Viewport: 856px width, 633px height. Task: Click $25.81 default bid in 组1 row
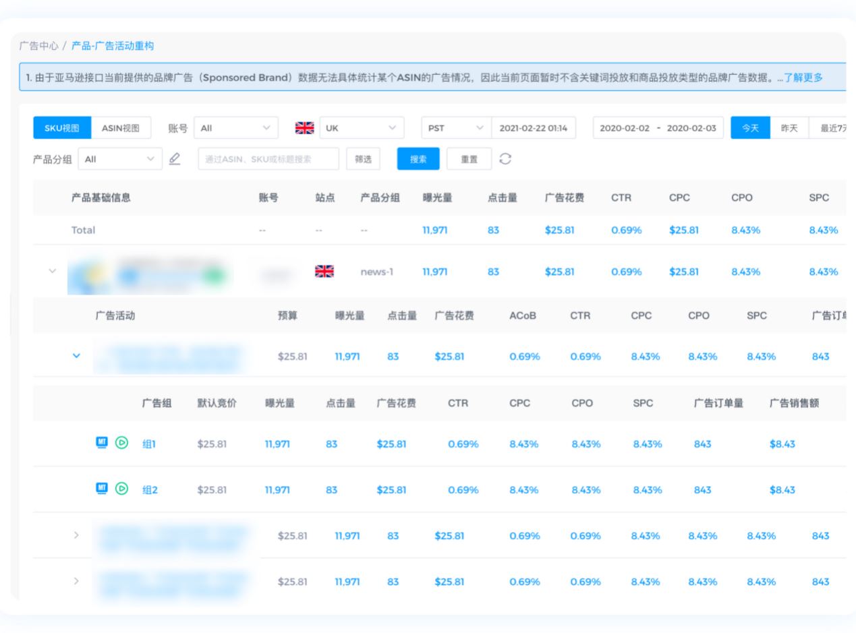tap(212, 444)
